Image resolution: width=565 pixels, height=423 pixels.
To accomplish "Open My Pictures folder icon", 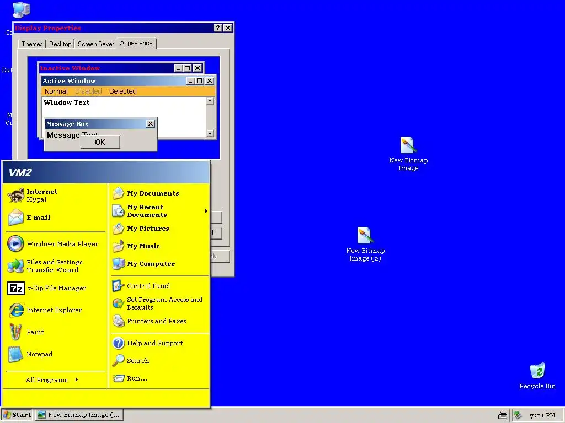I will click(x=118, y=229).
